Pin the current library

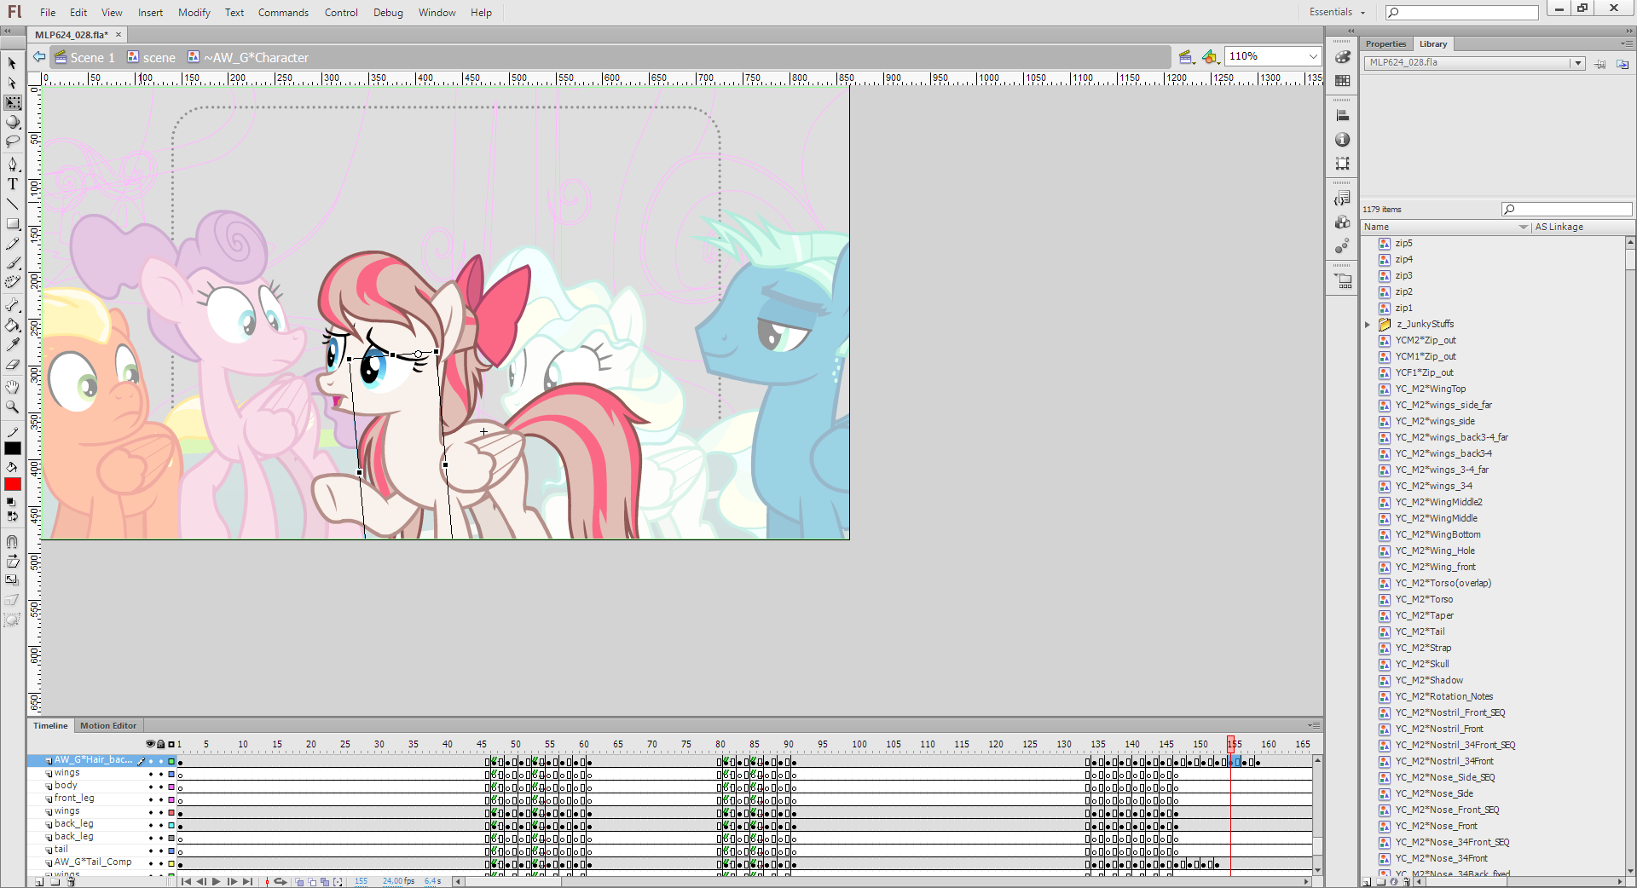point(1600,64)
